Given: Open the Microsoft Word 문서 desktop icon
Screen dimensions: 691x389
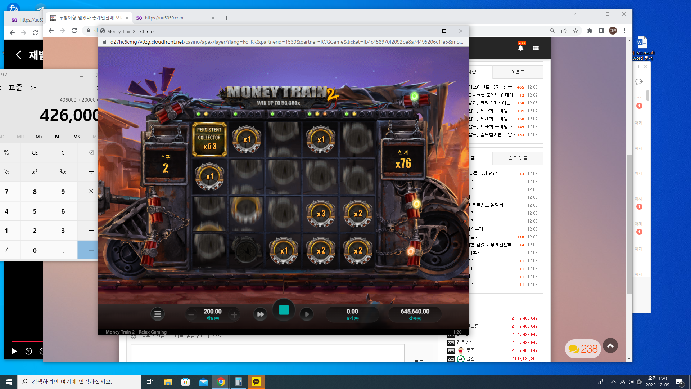Looking at the screenshot, I should pos(643,48).
